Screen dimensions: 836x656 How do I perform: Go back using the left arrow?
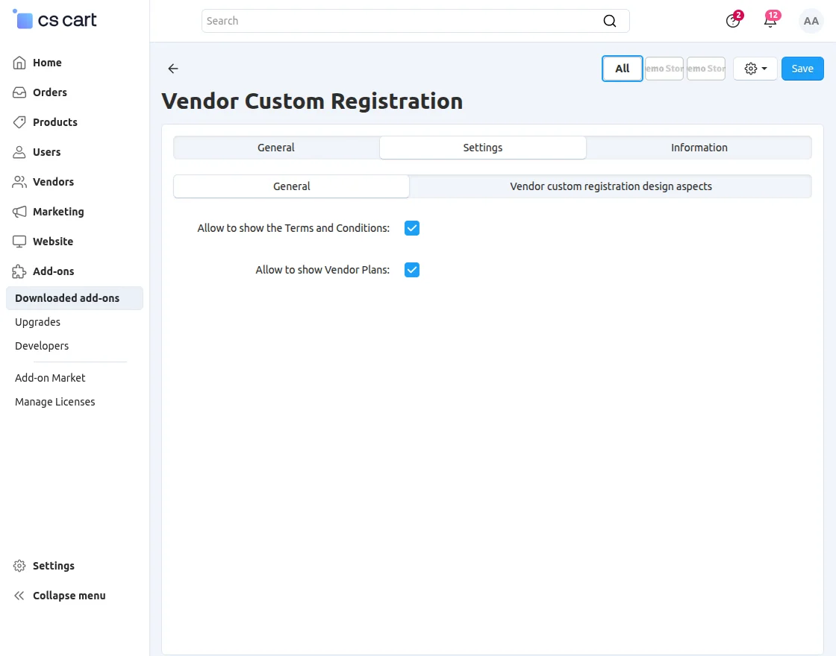(x=172, y=68)
